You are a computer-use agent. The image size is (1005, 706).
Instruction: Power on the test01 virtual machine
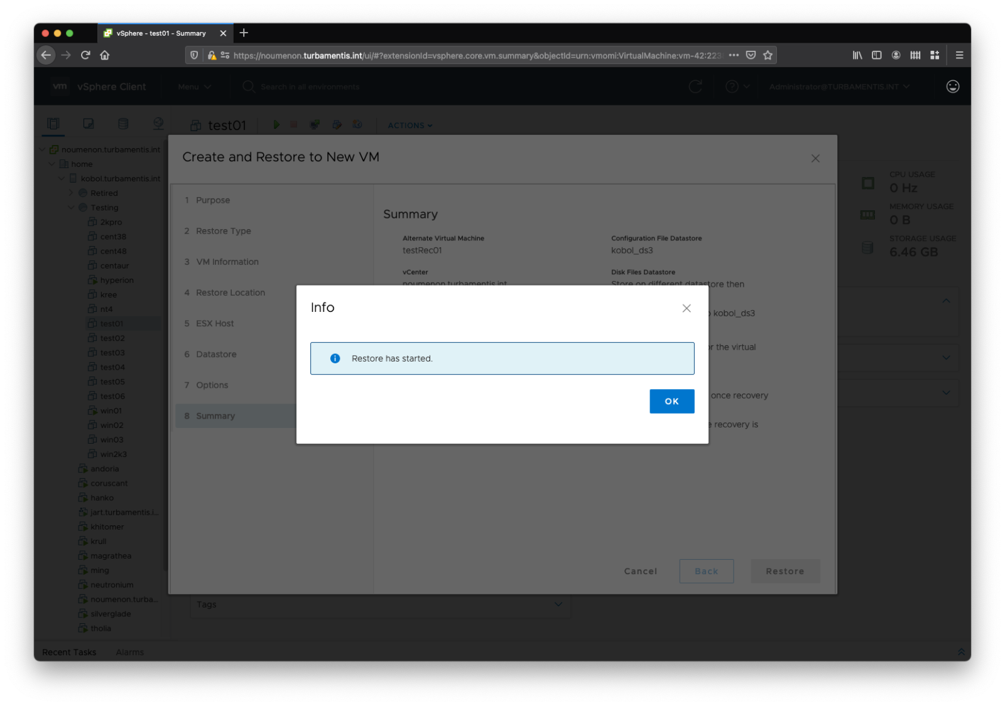click(x=276, y=124)
